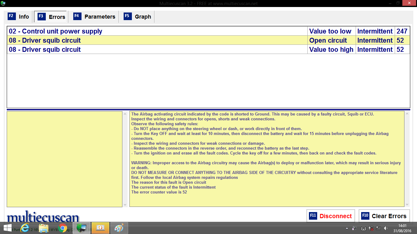Open the network signal tray icon

pyautogui.click(x=378, y=228)
